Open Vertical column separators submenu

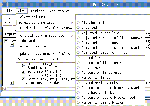(46, 36)
